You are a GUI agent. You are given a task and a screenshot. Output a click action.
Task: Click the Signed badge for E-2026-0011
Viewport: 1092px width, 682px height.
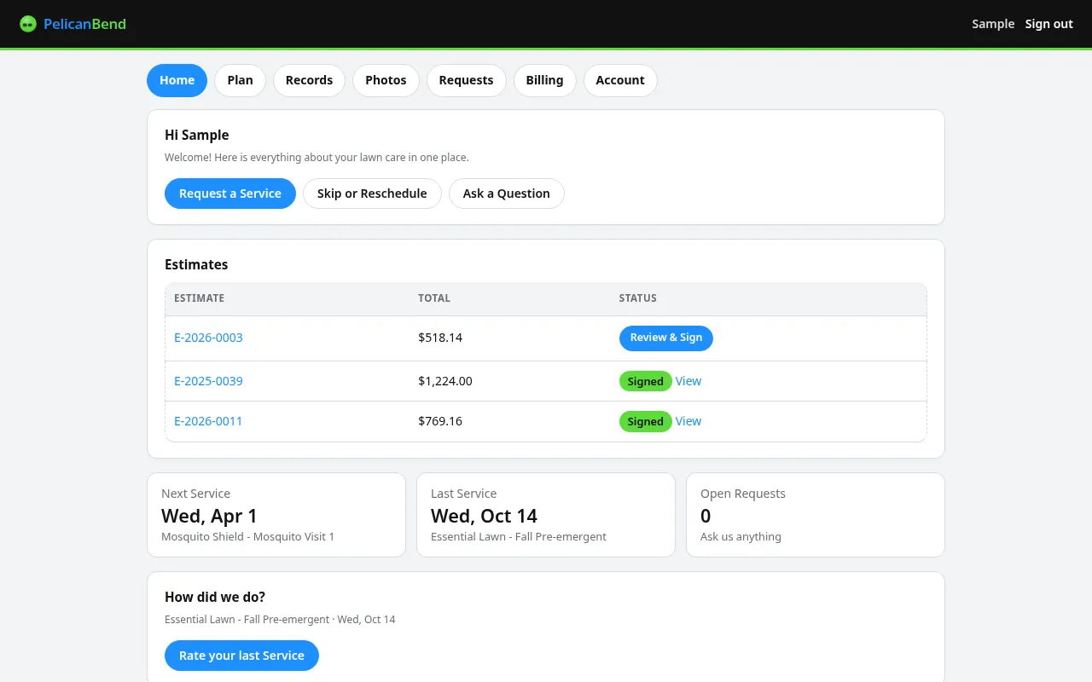coord(645,421)
